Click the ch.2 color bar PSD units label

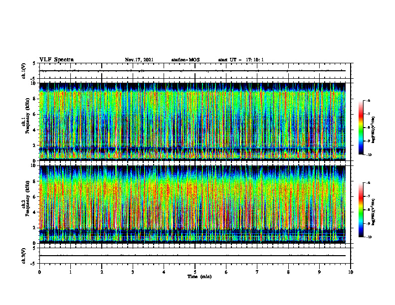click(374, 212)
